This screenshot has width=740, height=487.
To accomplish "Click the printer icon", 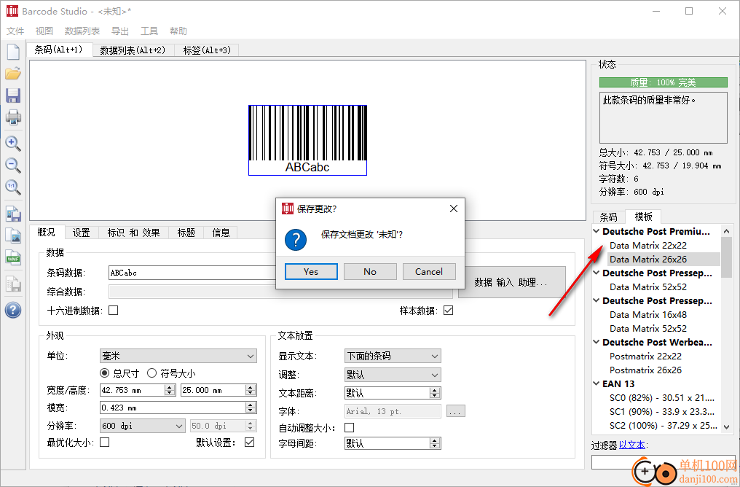I will pos(12,117).
